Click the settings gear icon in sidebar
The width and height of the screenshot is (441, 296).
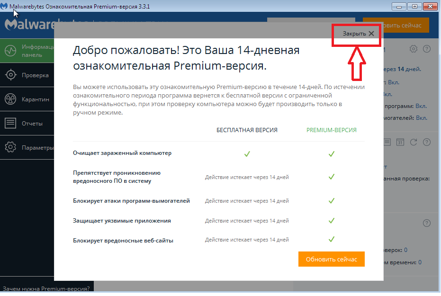click(x=10, y=147)
